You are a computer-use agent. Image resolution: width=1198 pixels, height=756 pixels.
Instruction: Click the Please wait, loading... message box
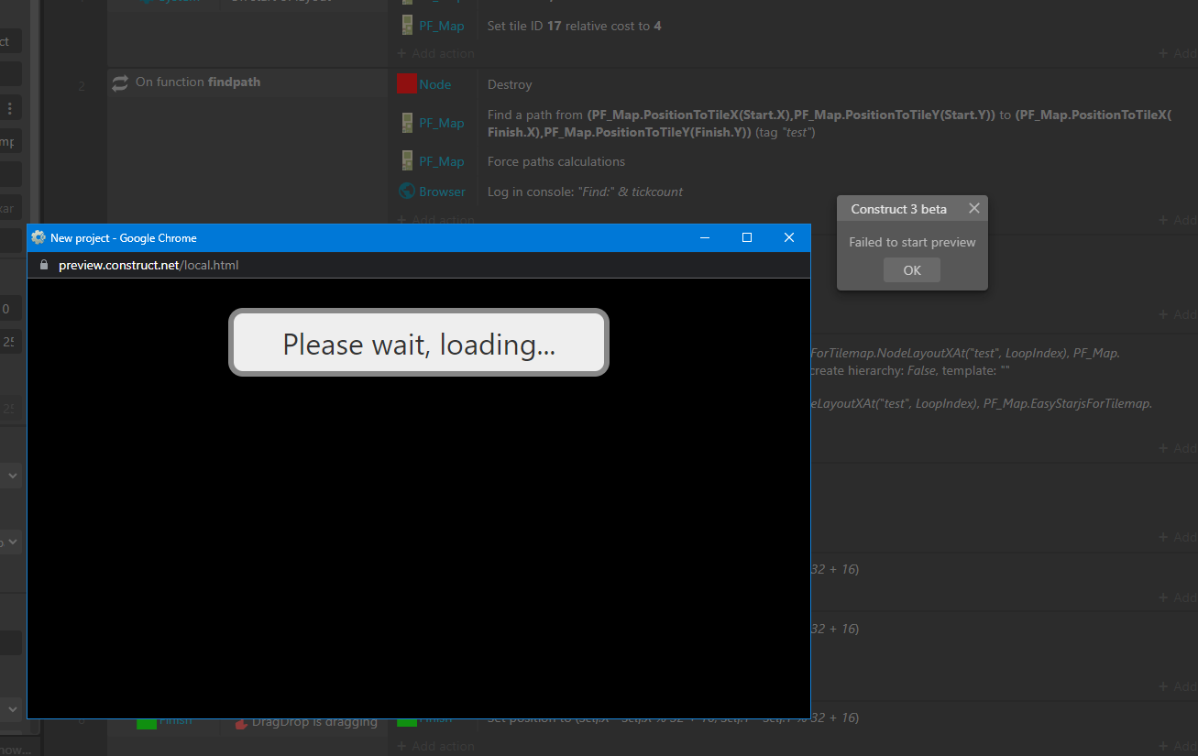tap(419, 343)
